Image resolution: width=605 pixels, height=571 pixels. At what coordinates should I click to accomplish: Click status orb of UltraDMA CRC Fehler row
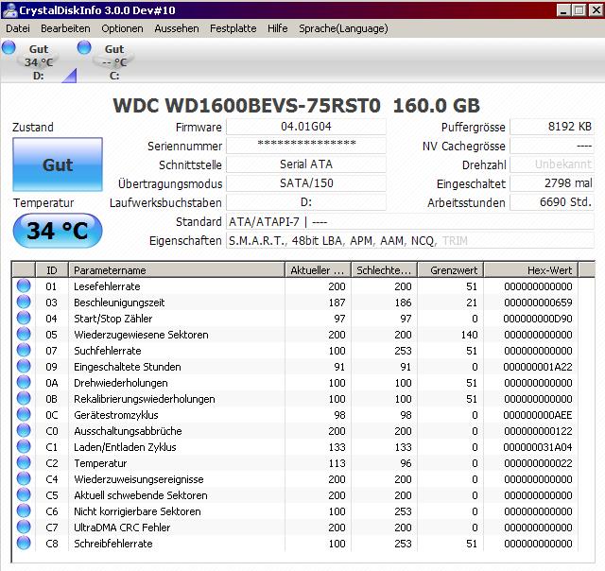tap(24, 527)
